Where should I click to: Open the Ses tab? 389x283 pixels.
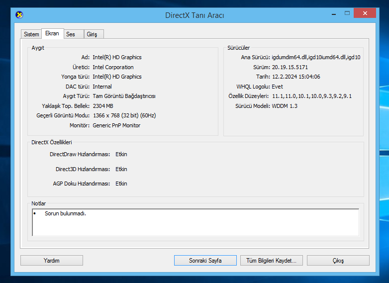(x=74, y=34)
